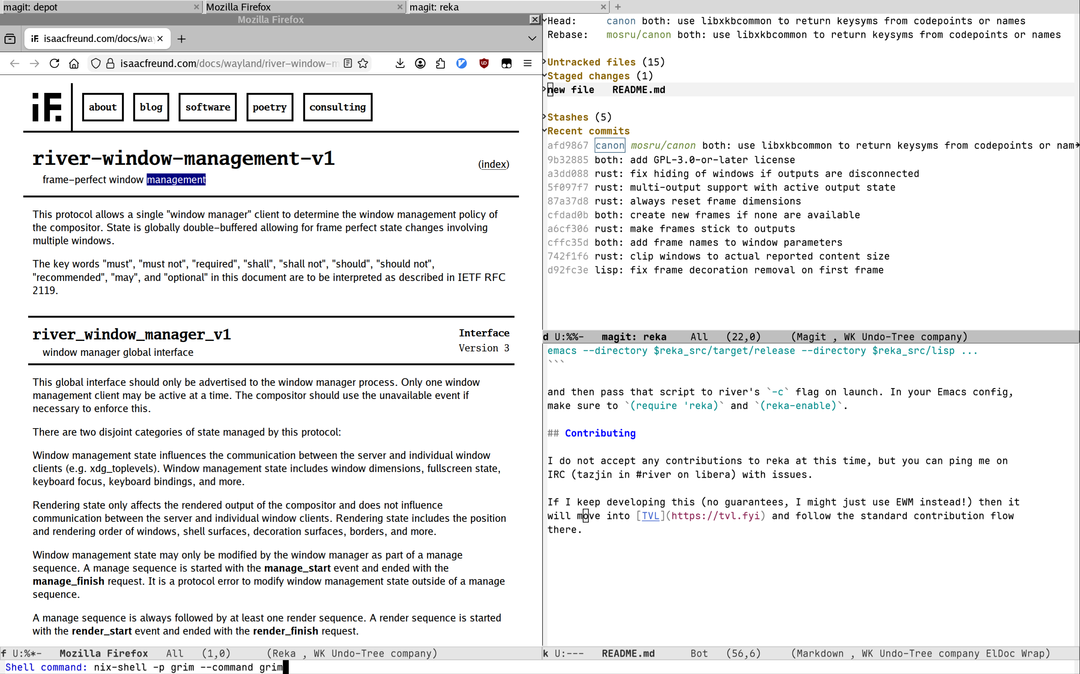Viewport: 1080px width, 674px height.
Task: Click the Firefox home icon
Action: pos(74,63)
